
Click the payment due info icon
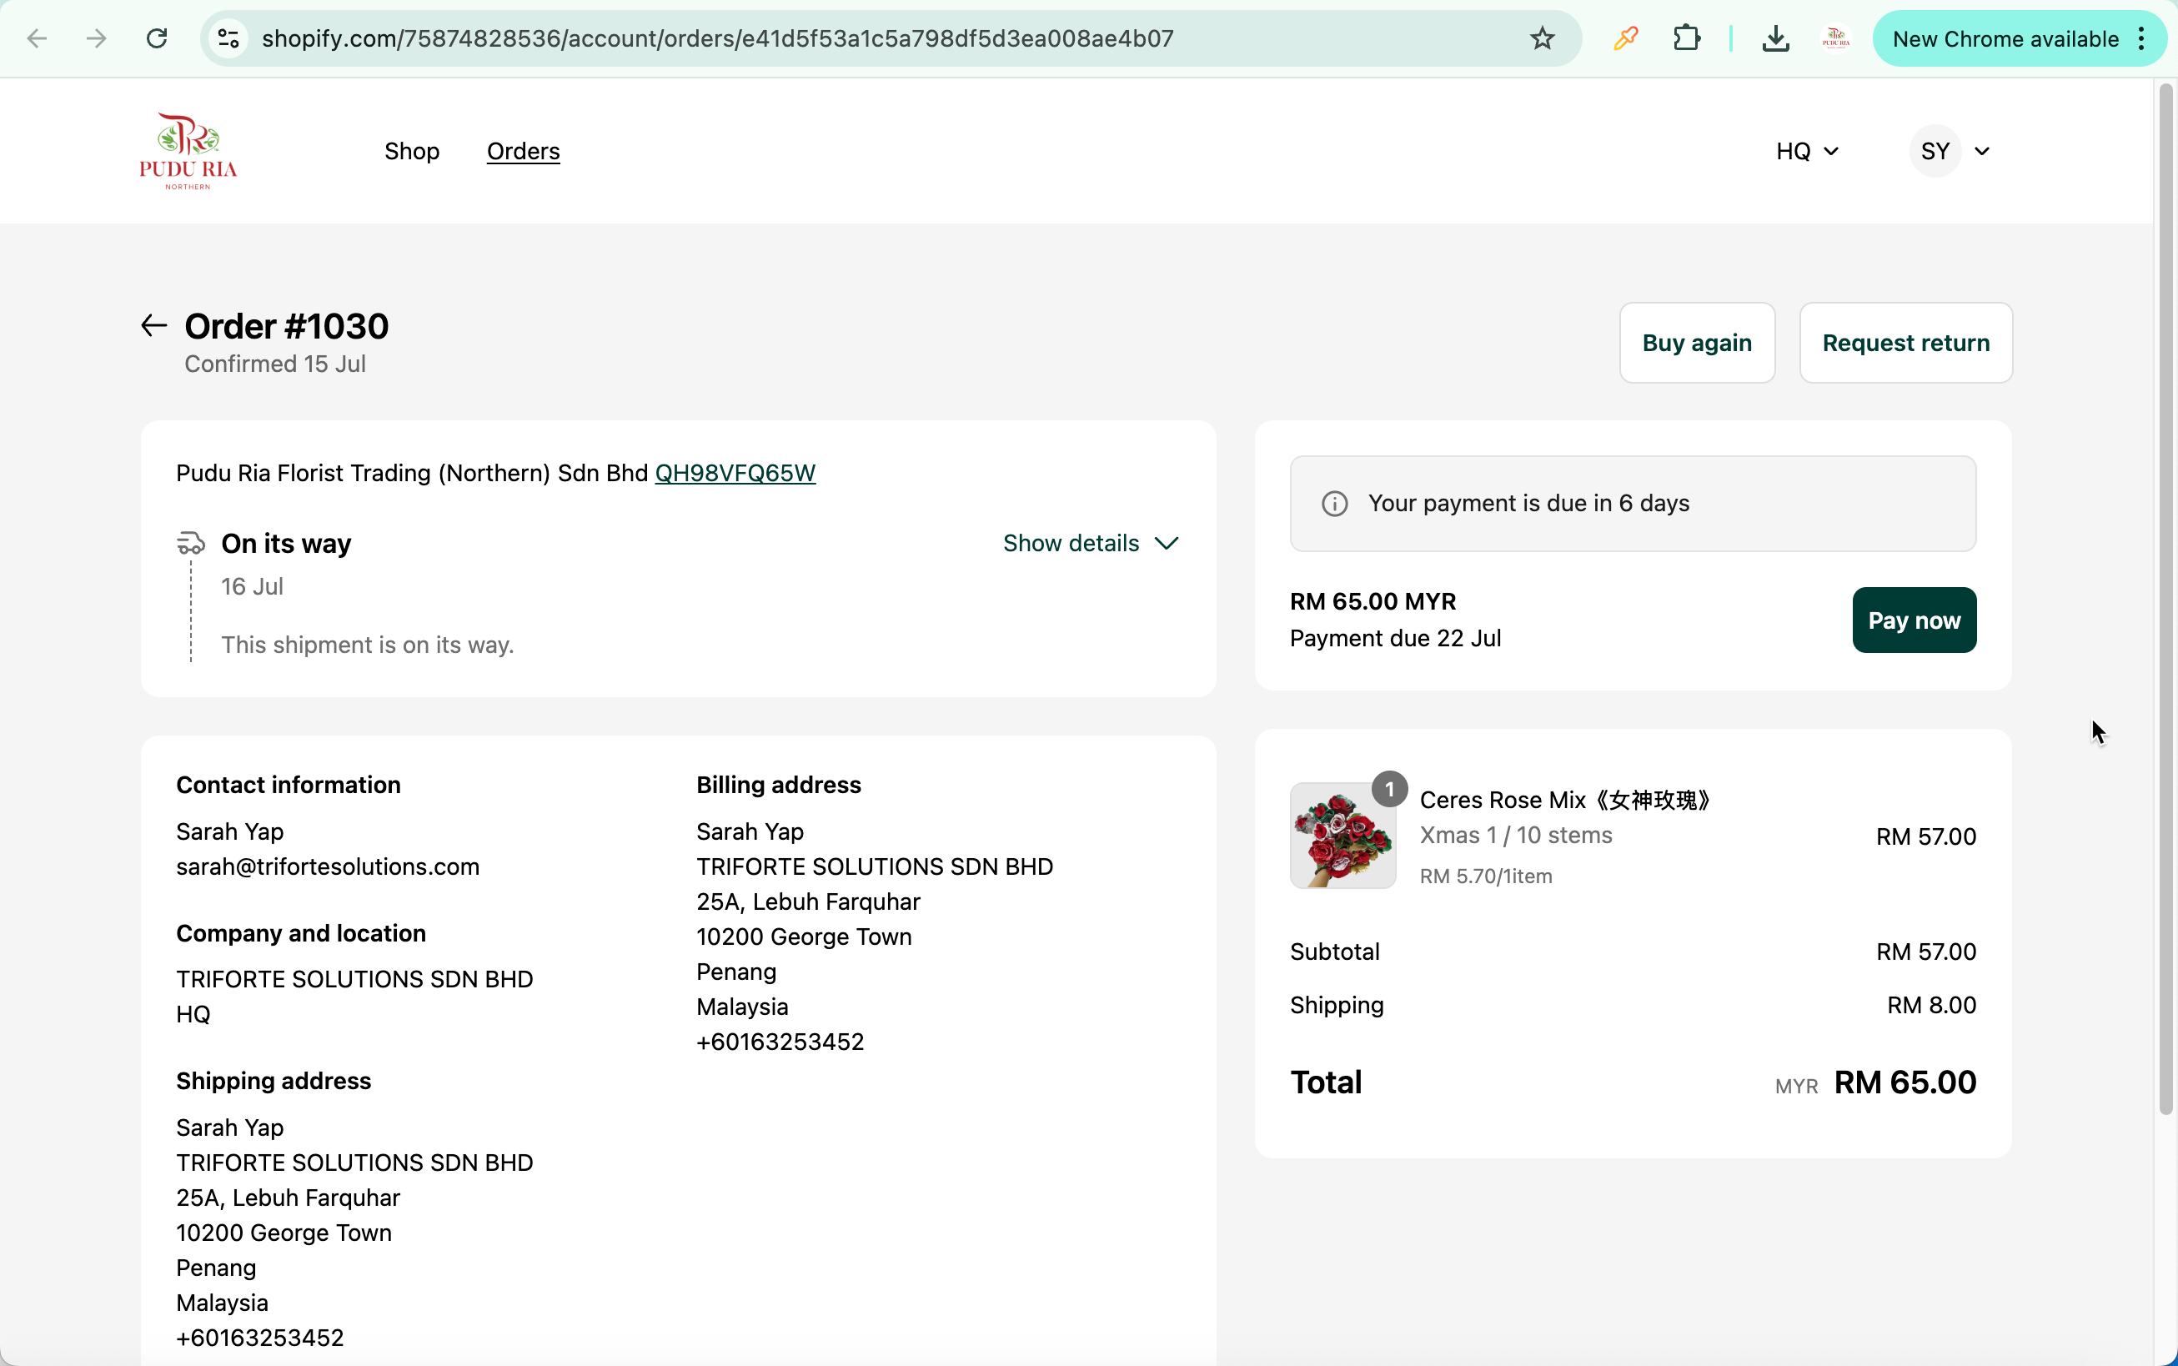click(x=1334, y=503)
